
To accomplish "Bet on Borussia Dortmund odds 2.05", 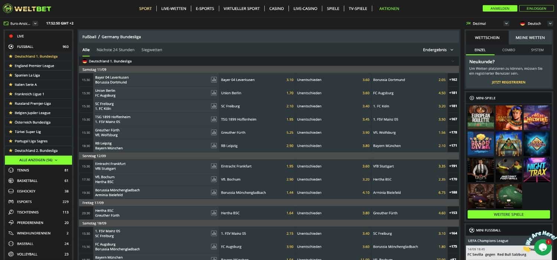I will tap(409, 80).
